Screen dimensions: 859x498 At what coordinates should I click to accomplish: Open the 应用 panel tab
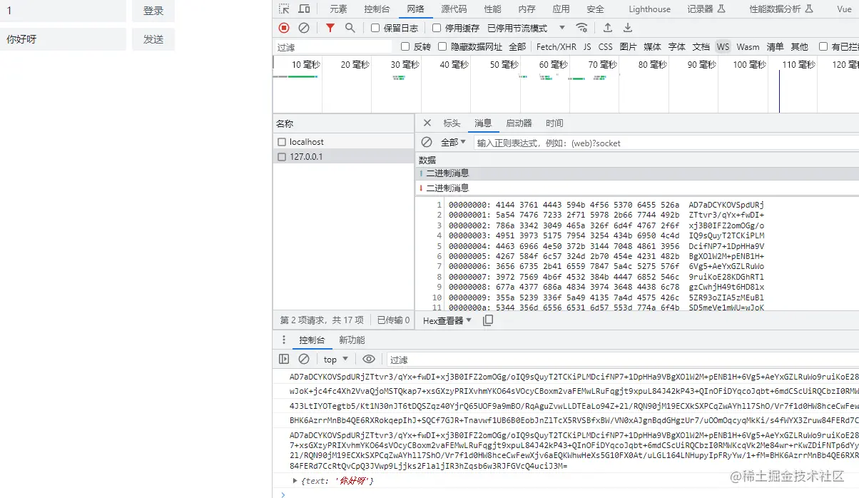[561, 9]
